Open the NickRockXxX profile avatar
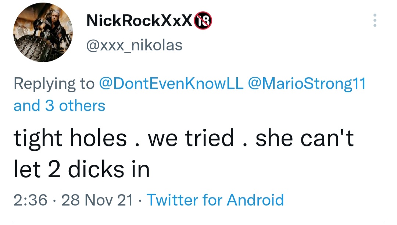The height and width of the screenshot is (225, 397). tap(43, 33)
